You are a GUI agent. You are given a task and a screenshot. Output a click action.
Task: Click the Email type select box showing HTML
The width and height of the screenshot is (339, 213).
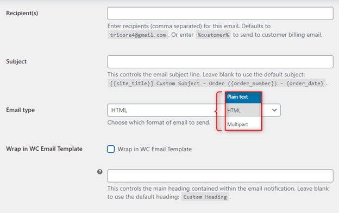194,110
